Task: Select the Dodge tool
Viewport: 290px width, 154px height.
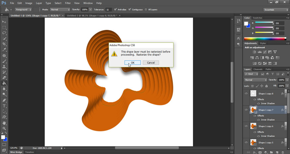Action: (4, 94)
